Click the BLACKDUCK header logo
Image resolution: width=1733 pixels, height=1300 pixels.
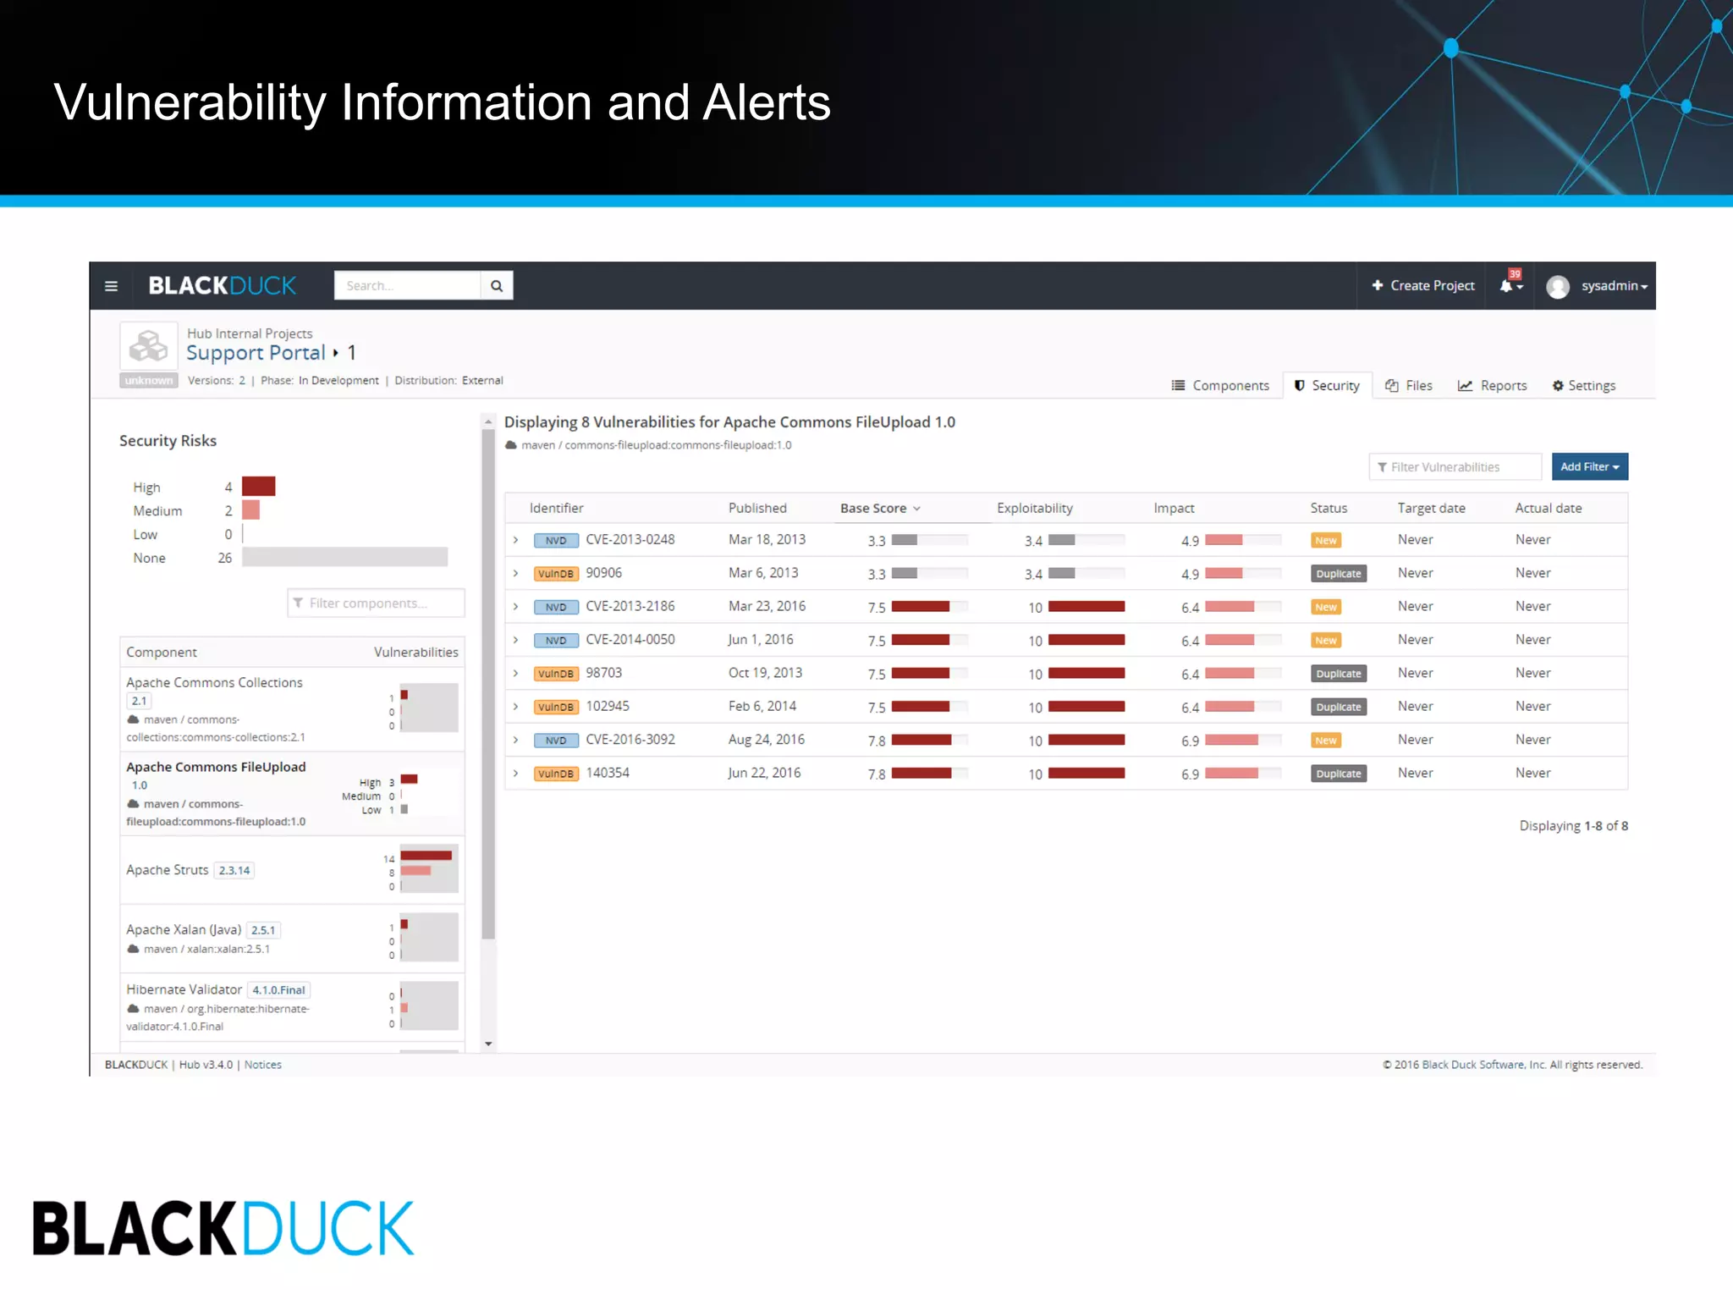click(x=222, y=286)
